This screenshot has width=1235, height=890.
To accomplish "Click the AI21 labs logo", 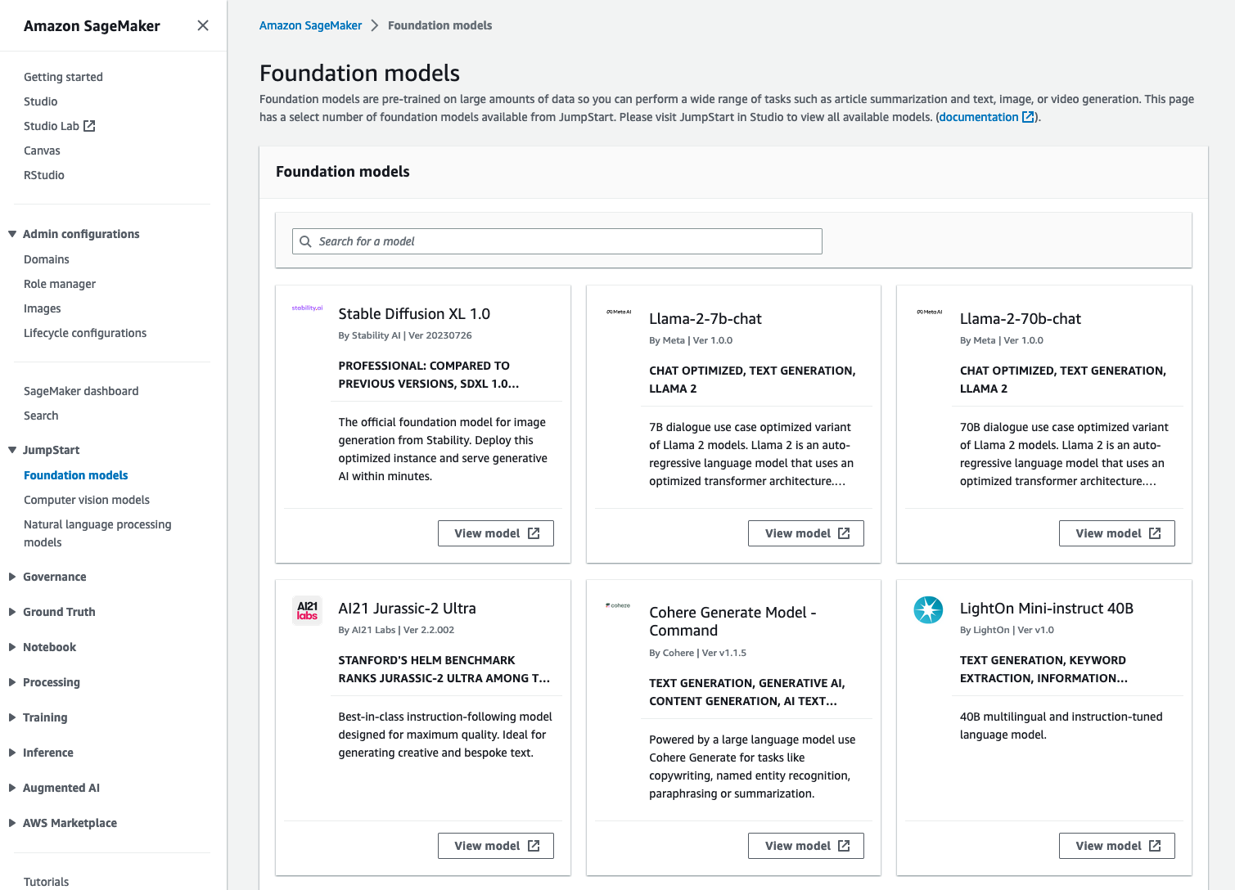I will click(x=307, y=611).
